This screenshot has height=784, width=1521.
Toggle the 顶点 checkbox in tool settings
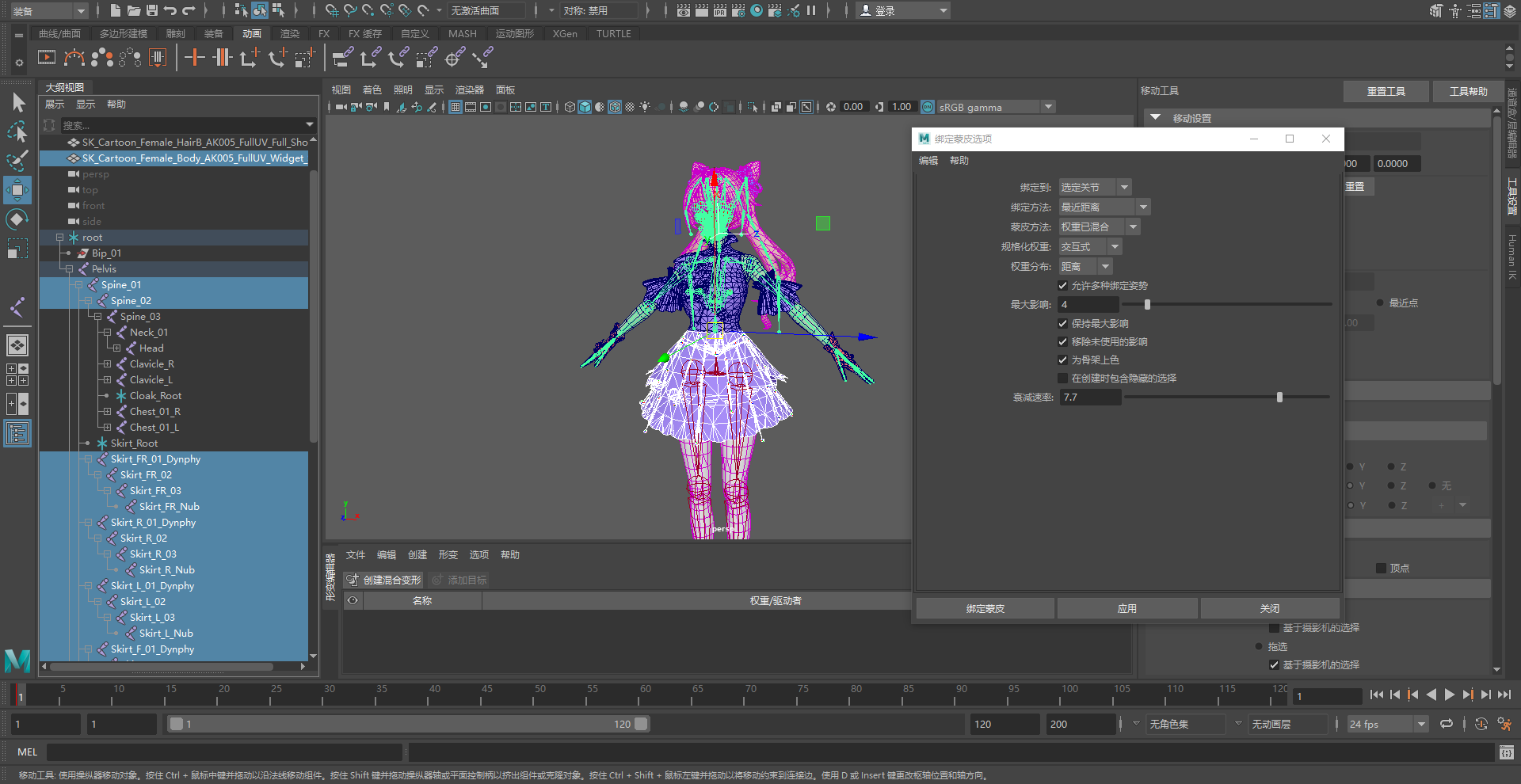[1381, 569]
